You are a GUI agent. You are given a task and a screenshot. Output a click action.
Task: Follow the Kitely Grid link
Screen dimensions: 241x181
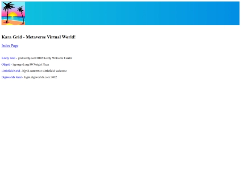pos(8,58)
